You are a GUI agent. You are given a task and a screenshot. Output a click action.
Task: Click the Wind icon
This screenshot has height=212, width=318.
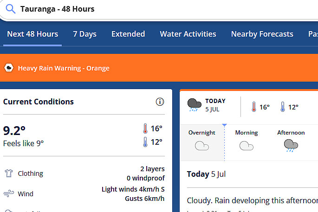9,194
